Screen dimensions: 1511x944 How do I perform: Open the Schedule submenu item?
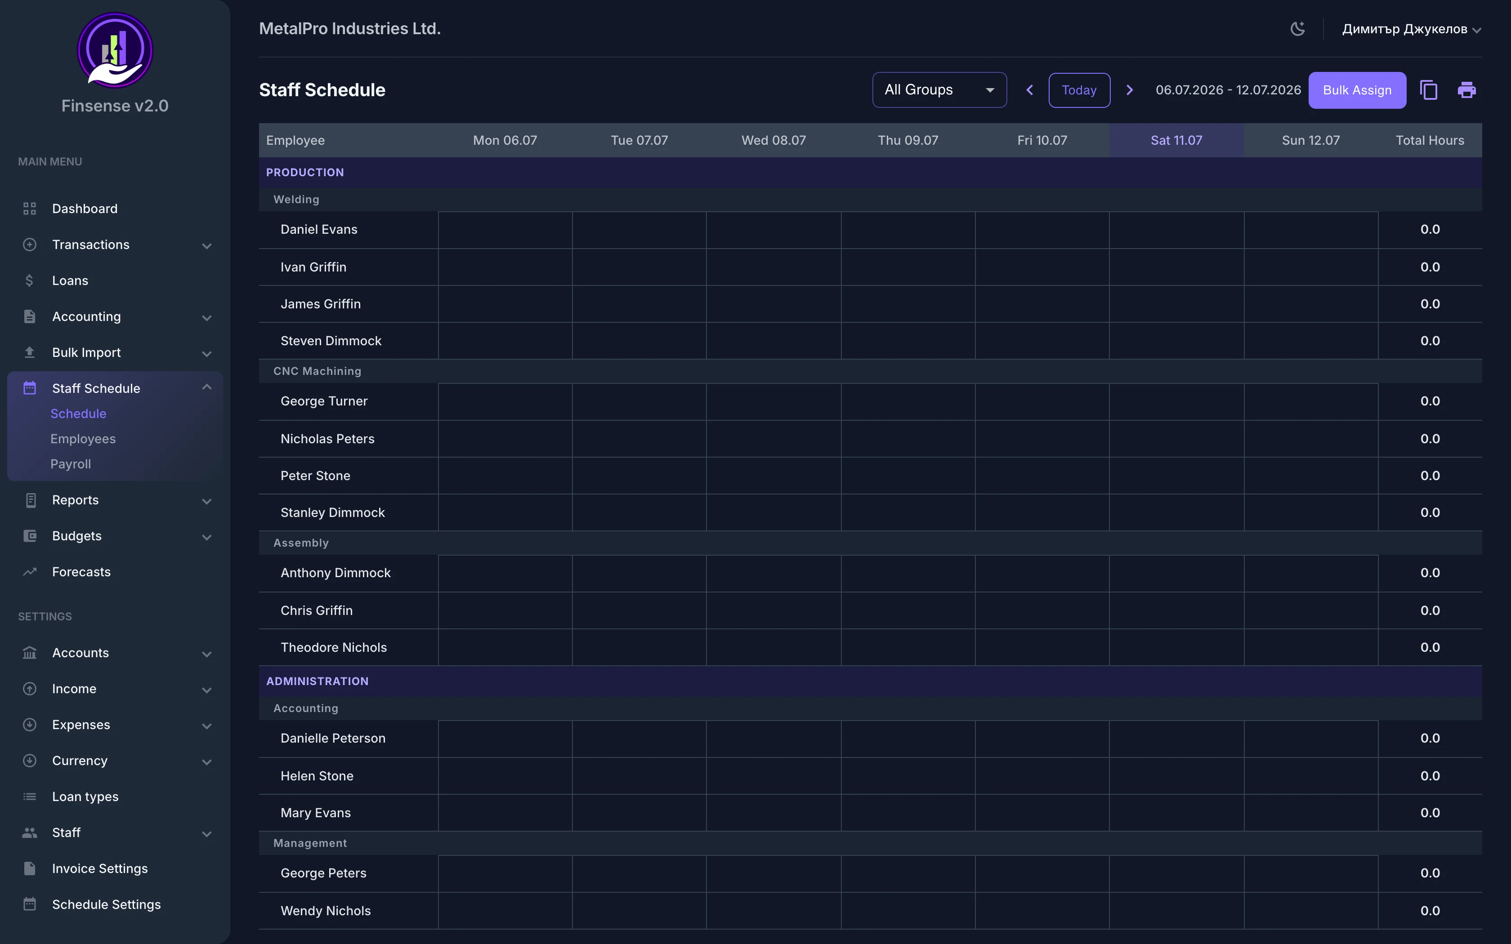[x=78, y=413]
